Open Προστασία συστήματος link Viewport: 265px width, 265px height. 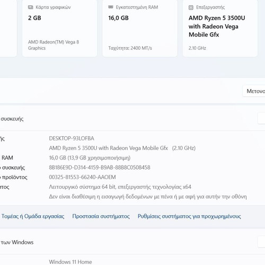pos(101,216)
